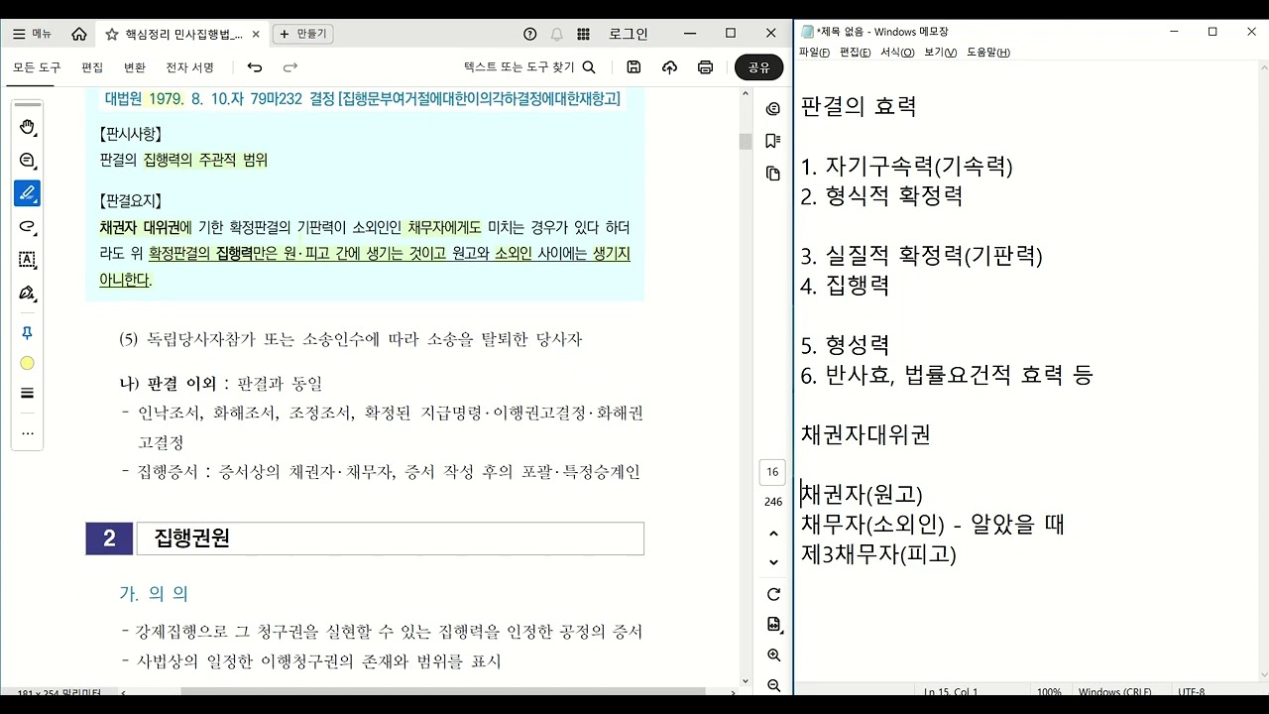This screenshot has width=1269, height=714.
Task: Click the 텍스트 또는 도구 찾기 search field
Action: pyautogui.click(x=530, y=67)
